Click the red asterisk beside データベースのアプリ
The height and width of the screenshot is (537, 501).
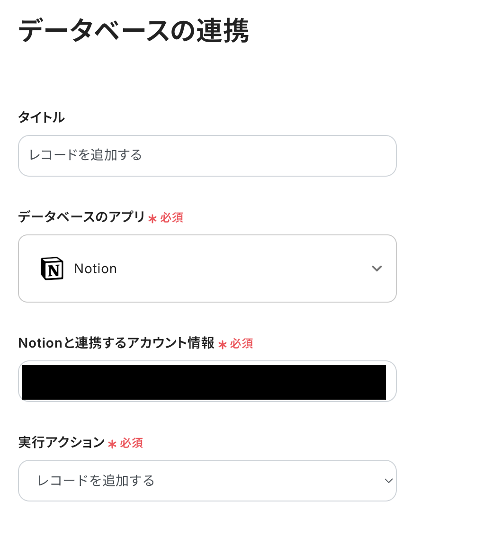pos(152,218)
